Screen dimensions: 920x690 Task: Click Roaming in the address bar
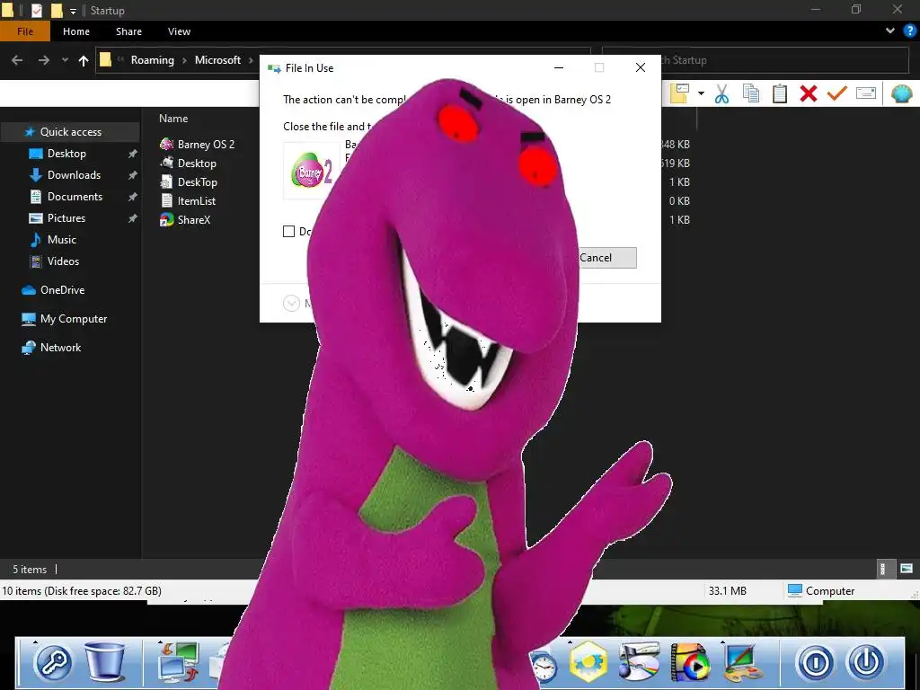153,60
